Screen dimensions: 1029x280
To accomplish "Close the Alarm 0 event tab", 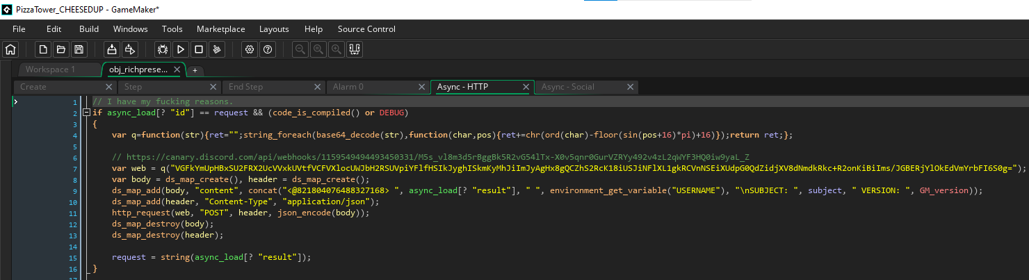I will (x=422, y=87).
